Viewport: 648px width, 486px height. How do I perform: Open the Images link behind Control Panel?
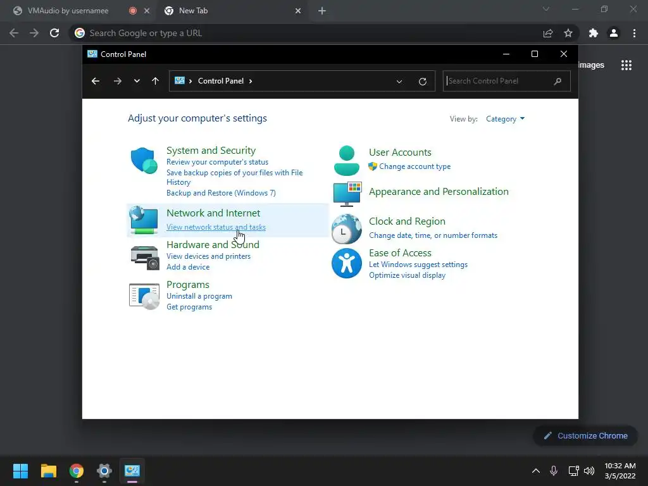coord(592,65)
